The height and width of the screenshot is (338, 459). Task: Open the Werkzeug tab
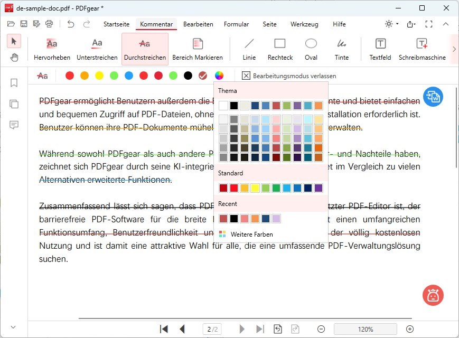[x=304, y=24]
